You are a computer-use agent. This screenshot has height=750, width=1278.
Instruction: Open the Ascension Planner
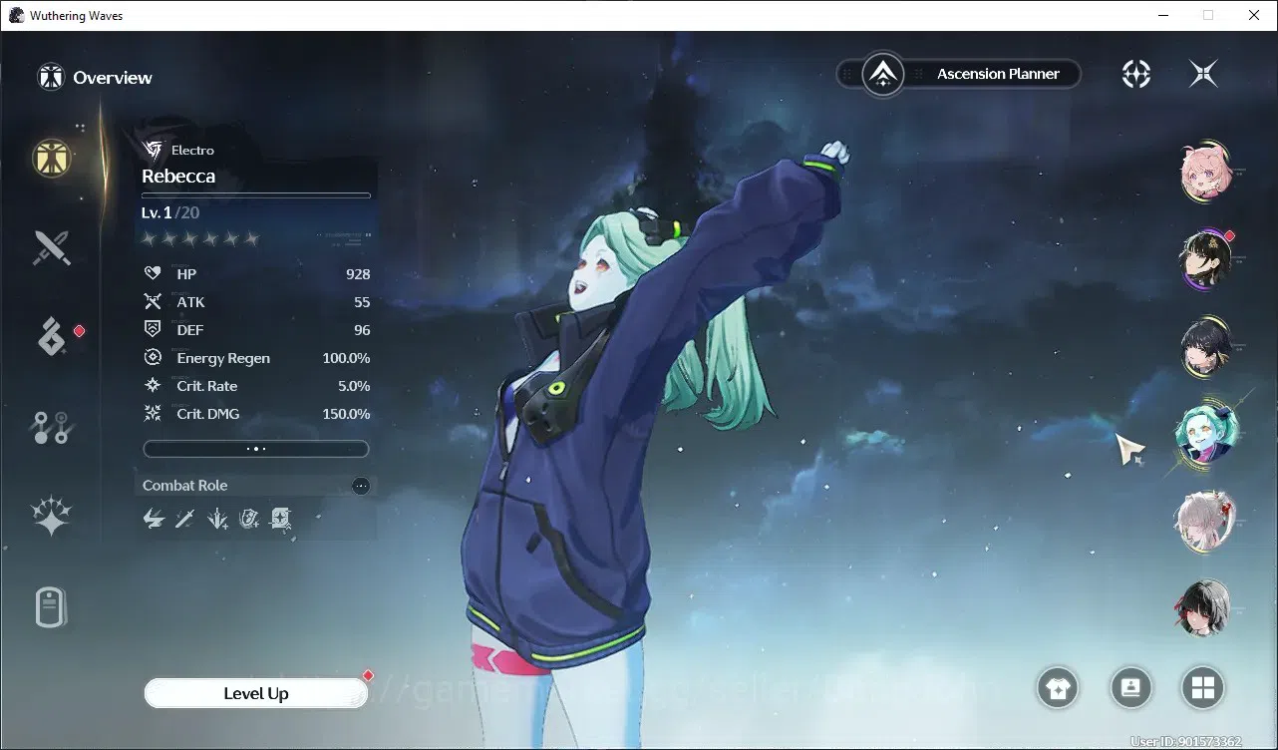pos(960,74)
